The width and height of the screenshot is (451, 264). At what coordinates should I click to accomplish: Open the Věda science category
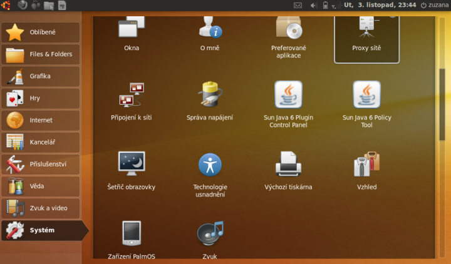coord(40,186)
